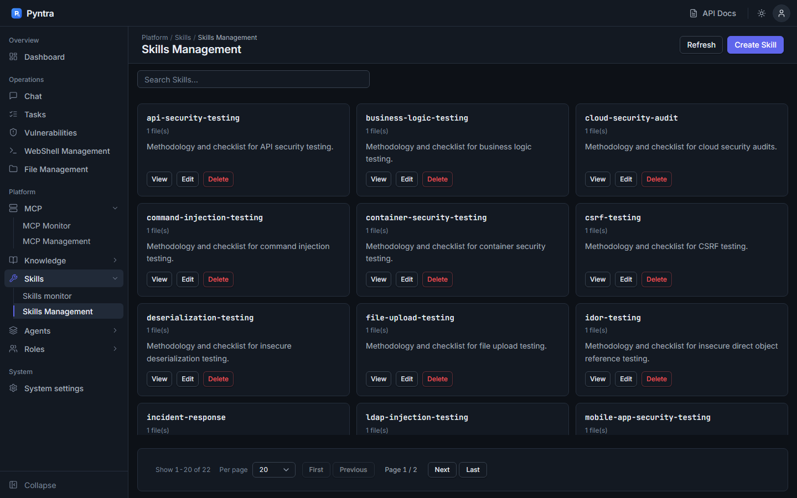
Task: Click the ldap-injection-testing card title
Action: pos(417,417)
